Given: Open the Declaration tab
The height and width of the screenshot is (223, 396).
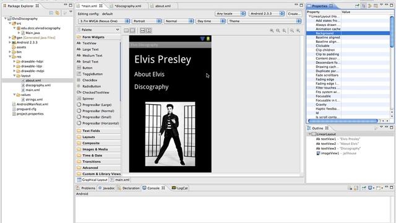Looking at the screenshot, I should point(128,188).
